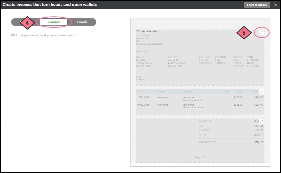Select the tracking number 12345678 field
Screen dimensions: 281x173
220,63
